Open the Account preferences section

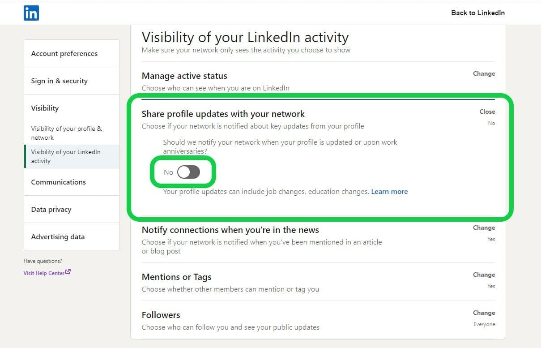pos(64,53)
